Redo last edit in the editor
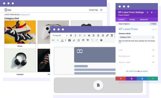The image size is (161, 98). [x=97, y=40]
